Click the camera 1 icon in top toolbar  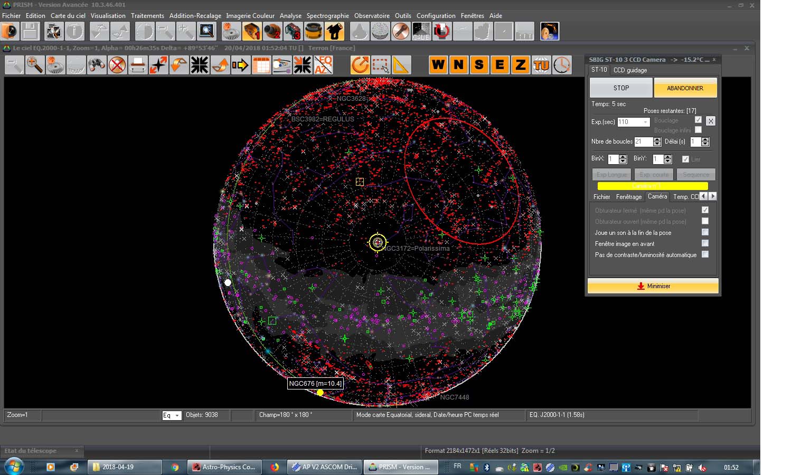coord(252,32)
